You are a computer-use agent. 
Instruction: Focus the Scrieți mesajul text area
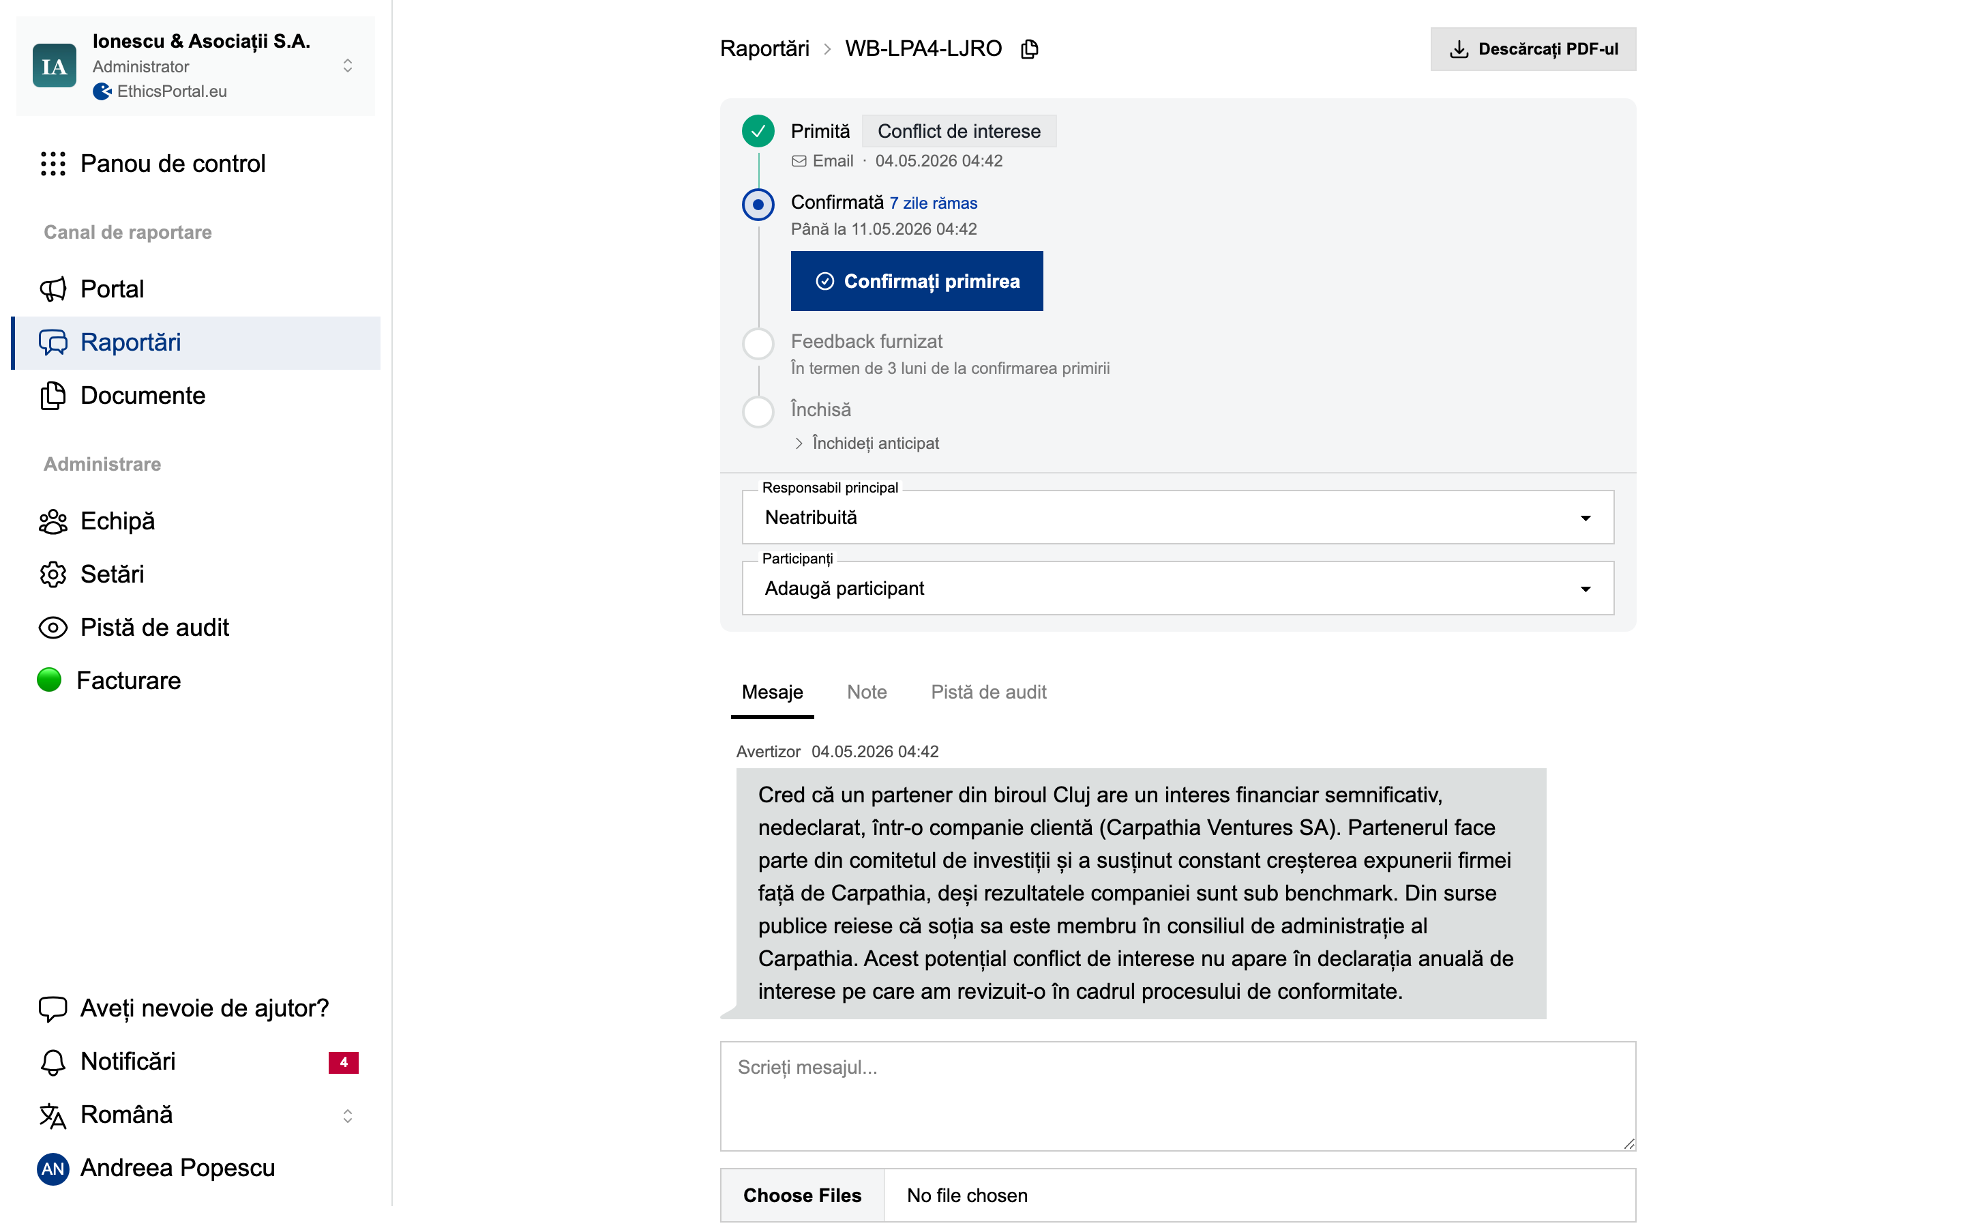pyautogui.click(x=1178, y=1096)
